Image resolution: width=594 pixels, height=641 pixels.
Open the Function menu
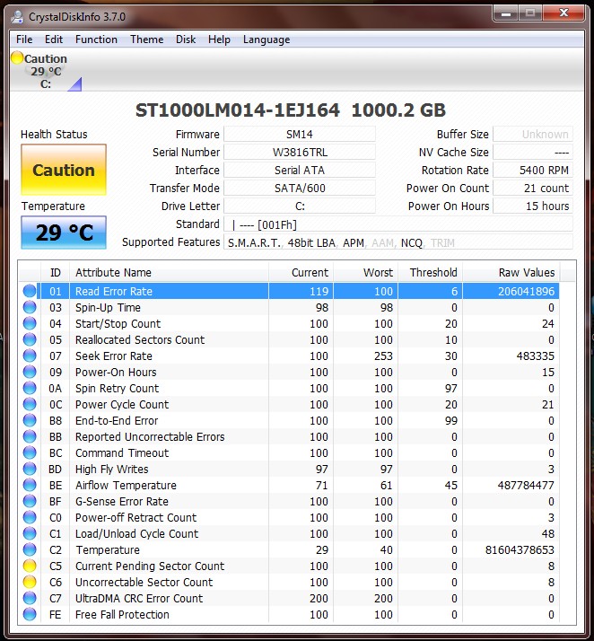coord(96,40)
